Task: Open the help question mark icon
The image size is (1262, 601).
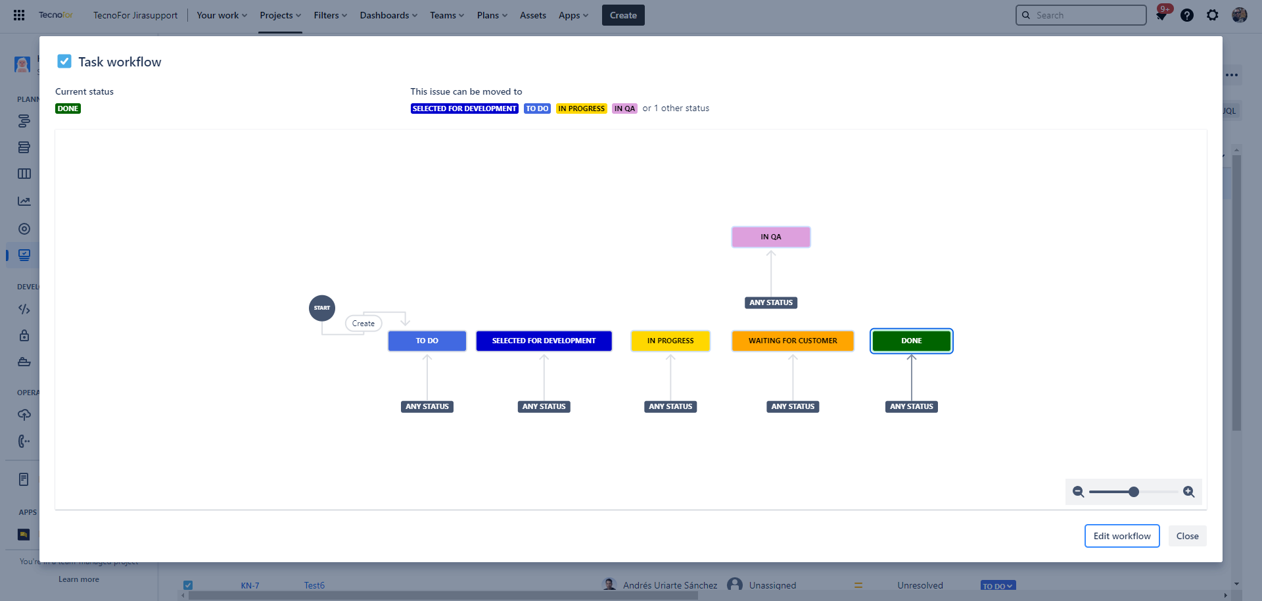Action: [1186, 15]
